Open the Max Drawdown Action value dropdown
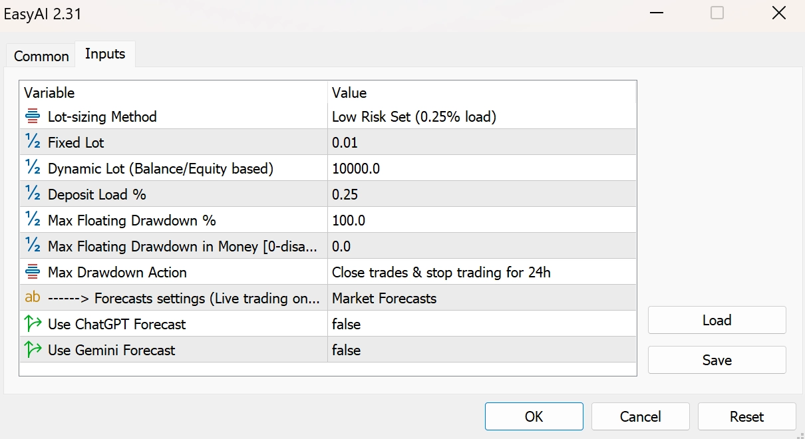This screenshot has height=439, width=805. click(480, 273)
